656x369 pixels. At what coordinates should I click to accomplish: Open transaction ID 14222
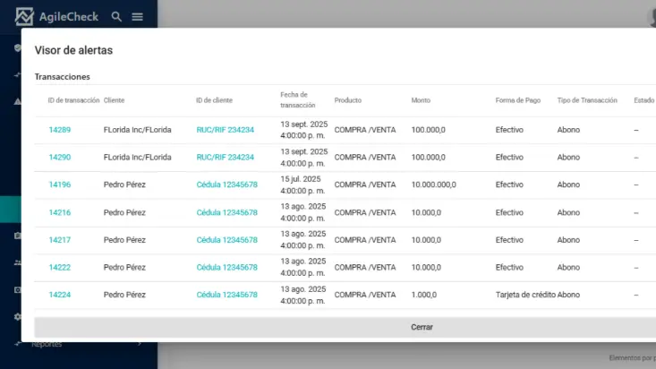pos(59,267)
